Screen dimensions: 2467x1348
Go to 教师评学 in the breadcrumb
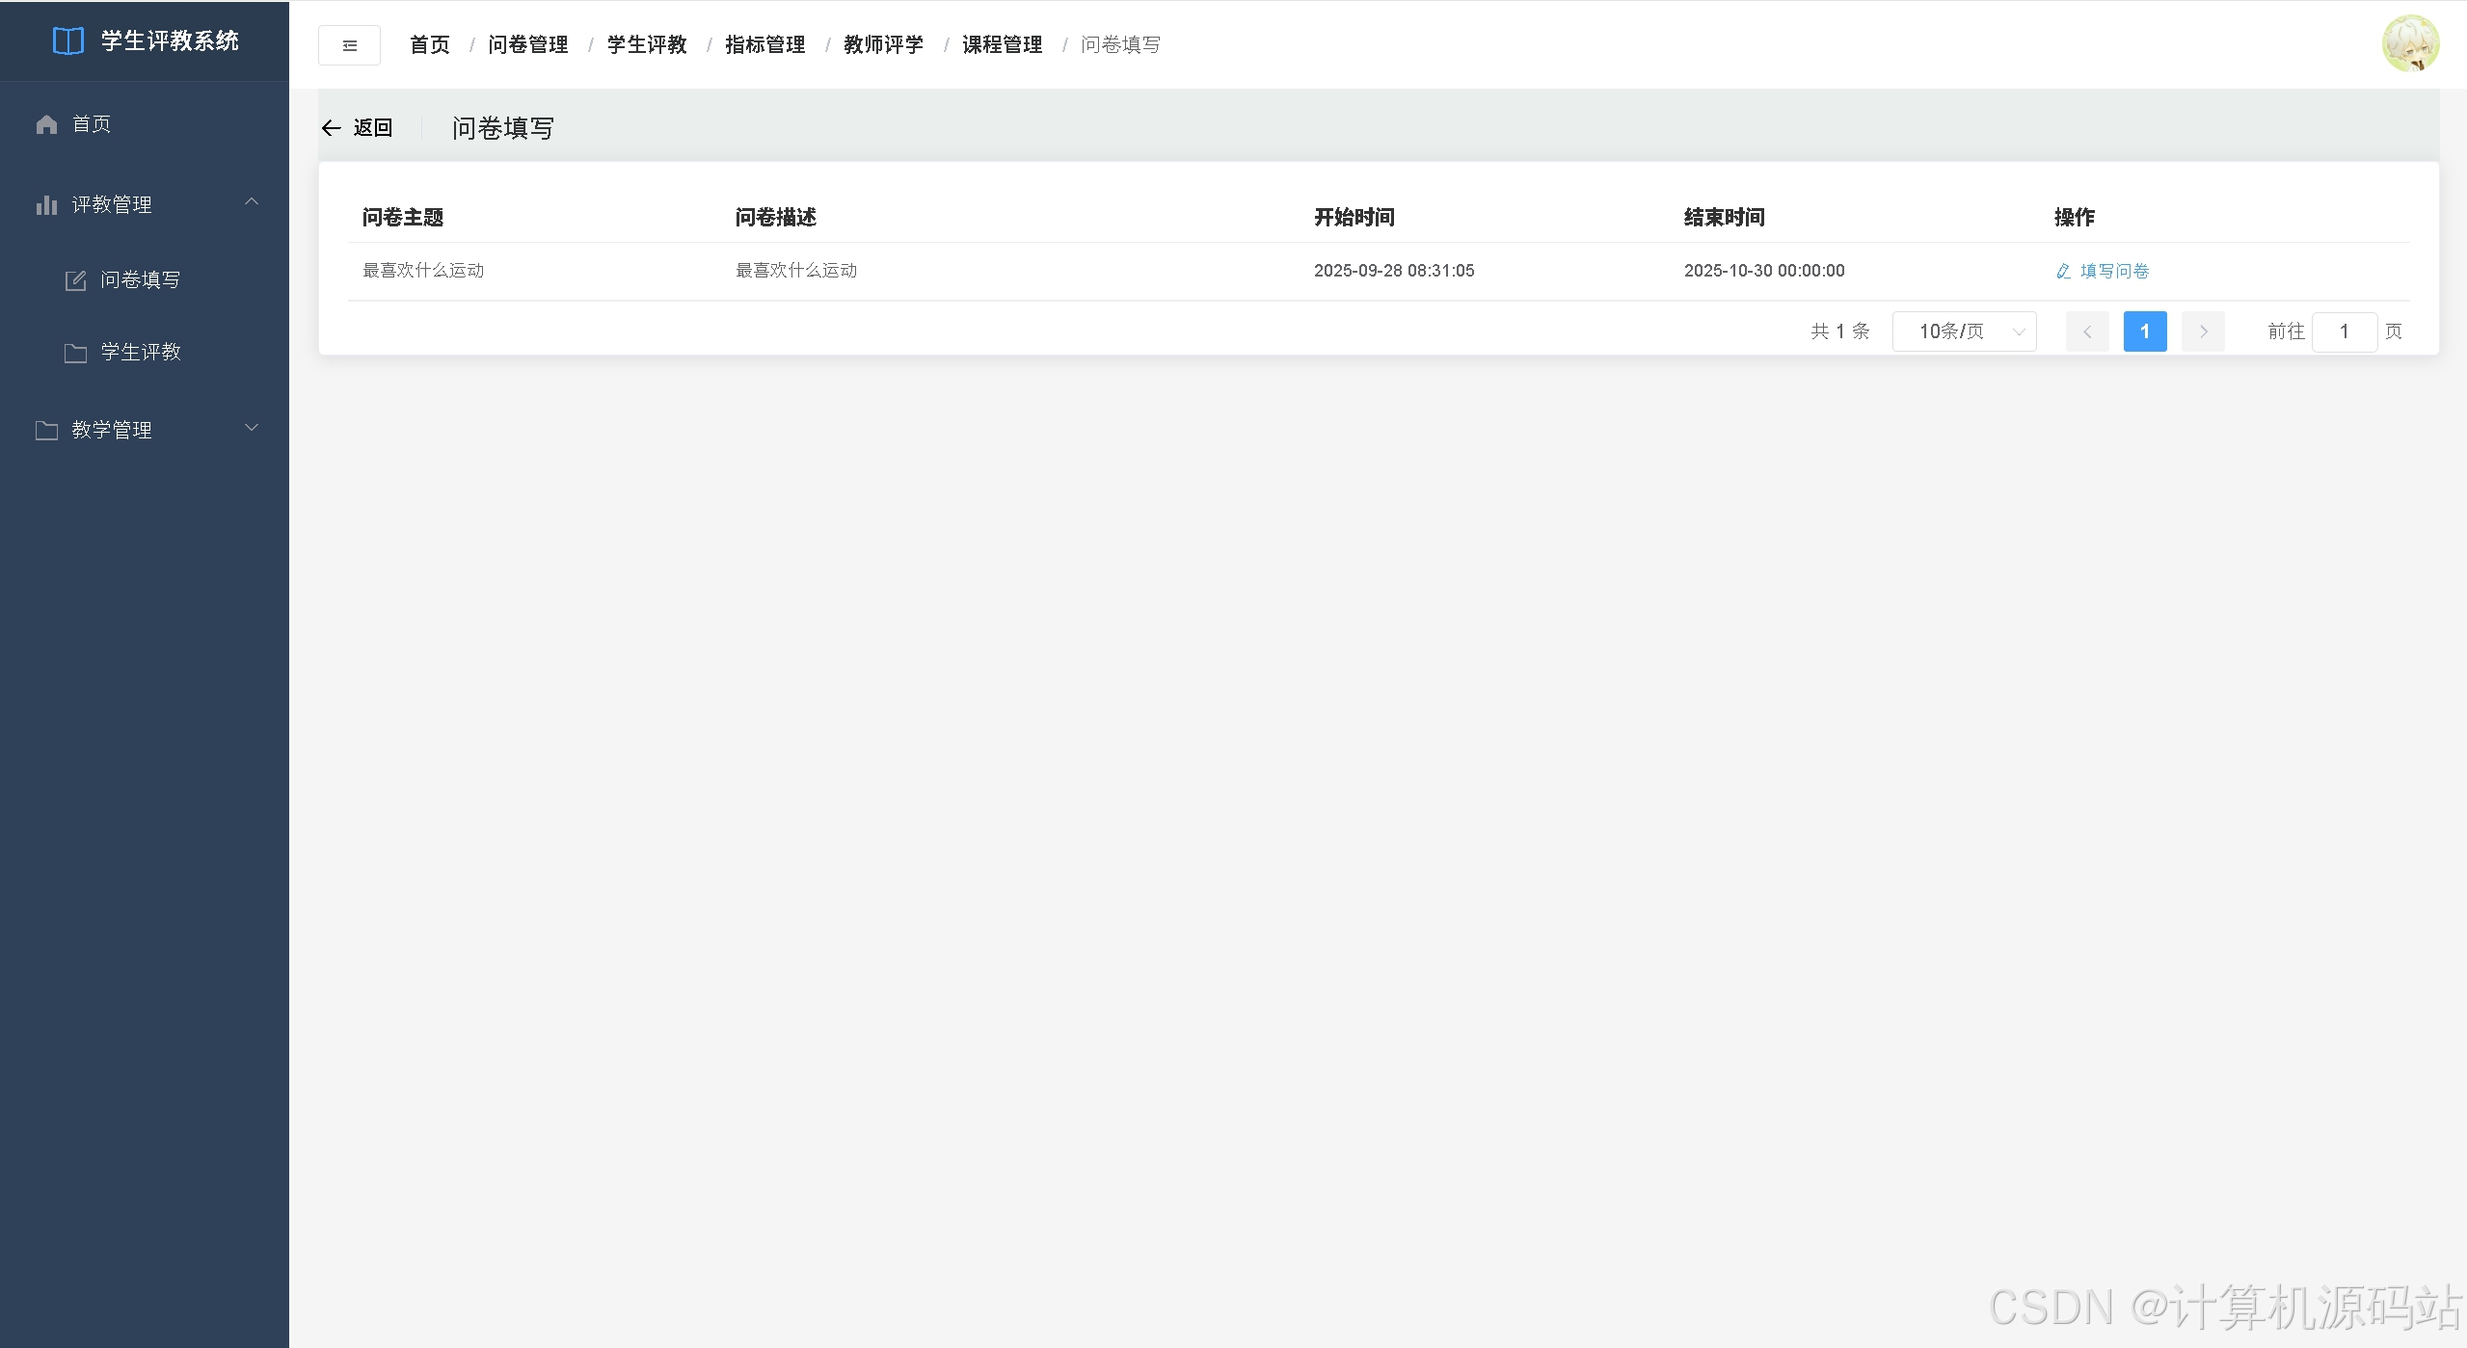pyautogui.click(x=884, y=45)
